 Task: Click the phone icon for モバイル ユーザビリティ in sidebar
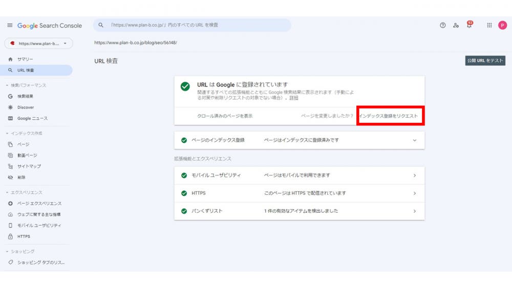coord(10,226)
